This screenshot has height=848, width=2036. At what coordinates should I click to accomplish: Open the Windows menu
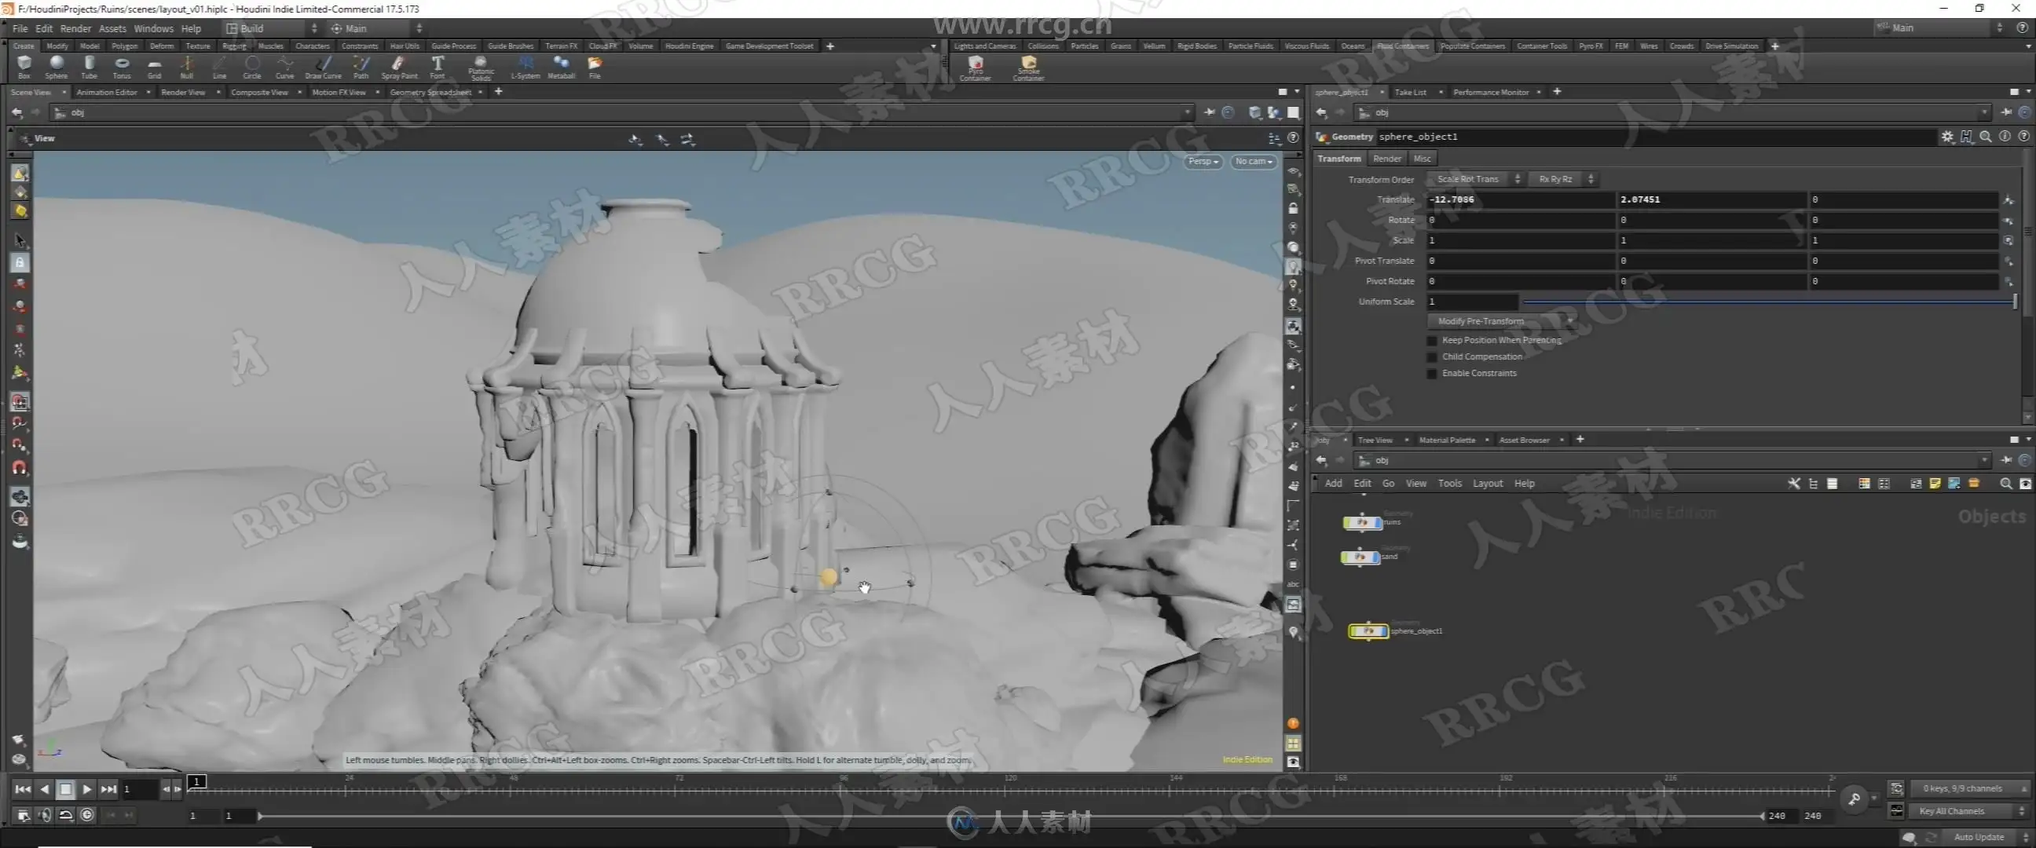153,28
